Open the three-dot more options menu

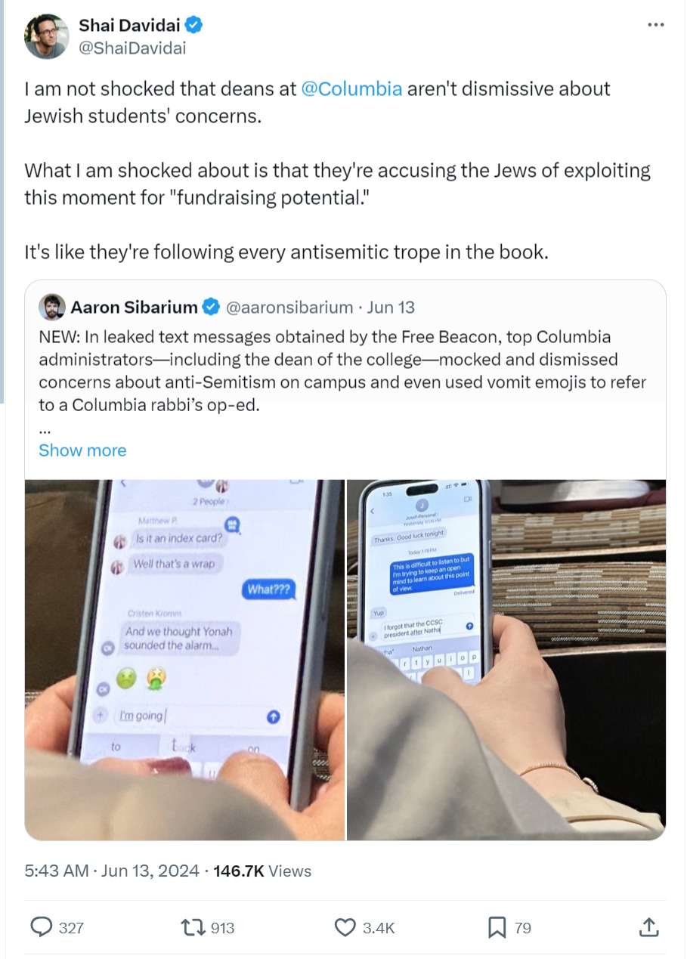click(x=655, y=24)
